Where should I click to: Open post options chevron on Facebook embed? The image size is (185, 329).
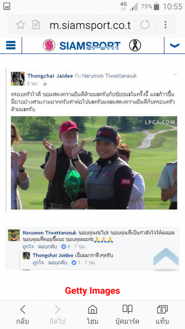coord(175,74)
